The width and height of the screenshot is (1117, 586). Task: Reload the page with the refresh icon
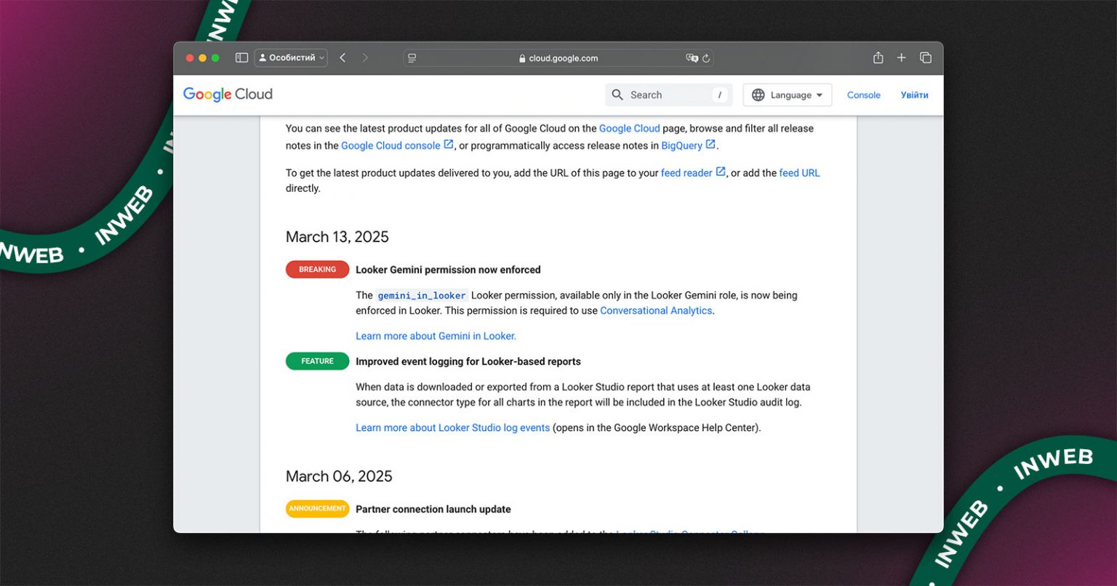[706, 58]
